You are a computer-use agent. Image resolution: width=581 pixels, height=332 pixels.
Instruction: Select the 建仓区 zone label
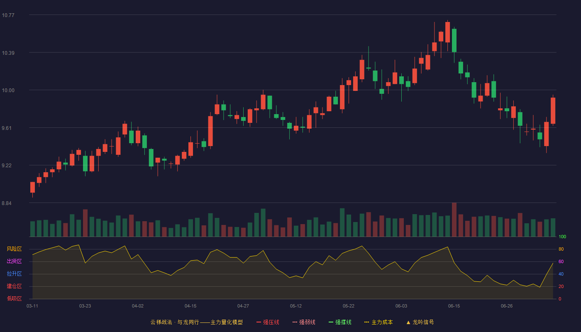[x=14, y=286]
